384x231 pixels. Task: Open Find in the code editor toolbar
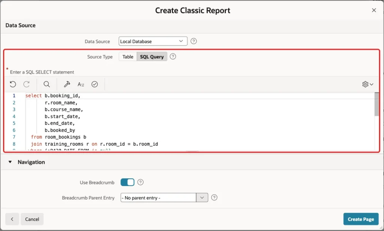coord(46,84)
